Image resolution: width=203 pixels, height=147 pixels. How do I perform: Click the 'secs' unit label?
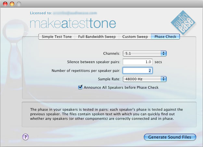tap(158, 62)
